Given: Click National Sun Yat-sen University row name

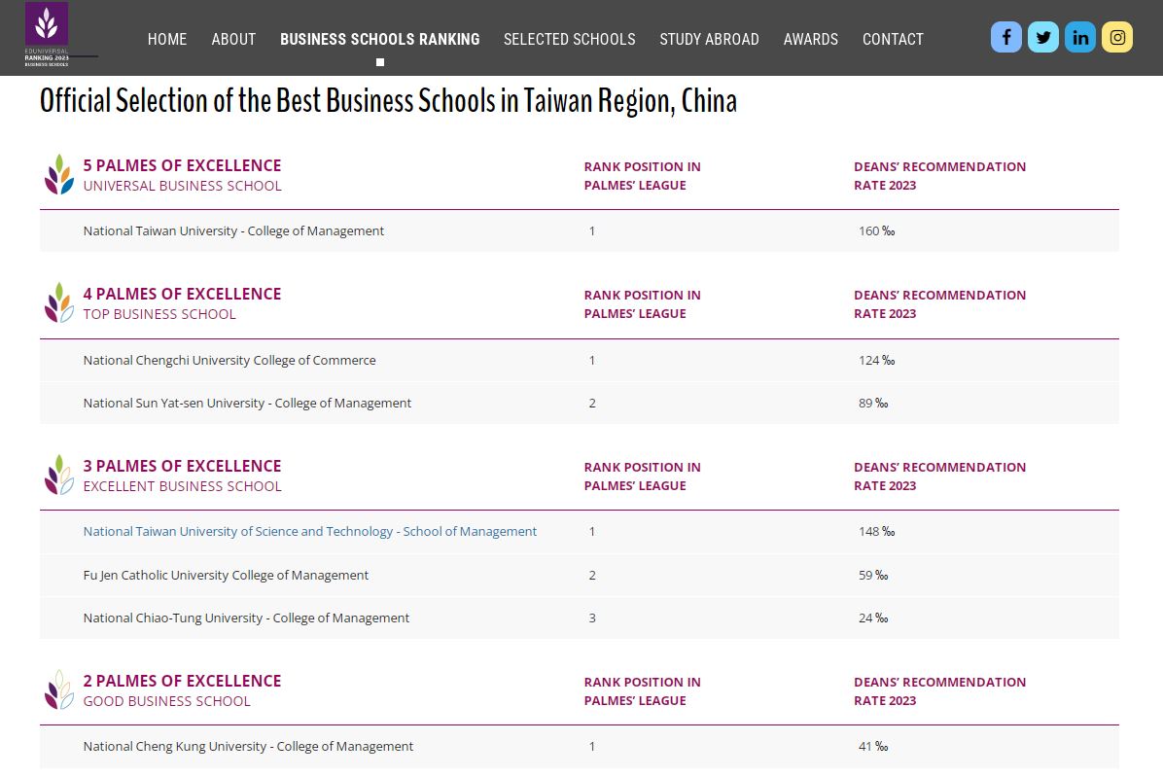Looking at the screenshot, I should tap(247, 404).
